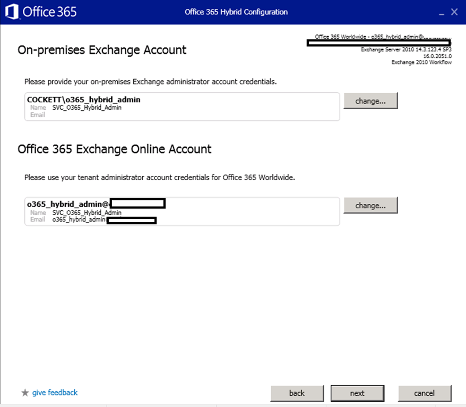Click the on-premises Name value SVC_O365_Hybrid_Admin
This screenshot has height=407, width=466.
point(87,108)
